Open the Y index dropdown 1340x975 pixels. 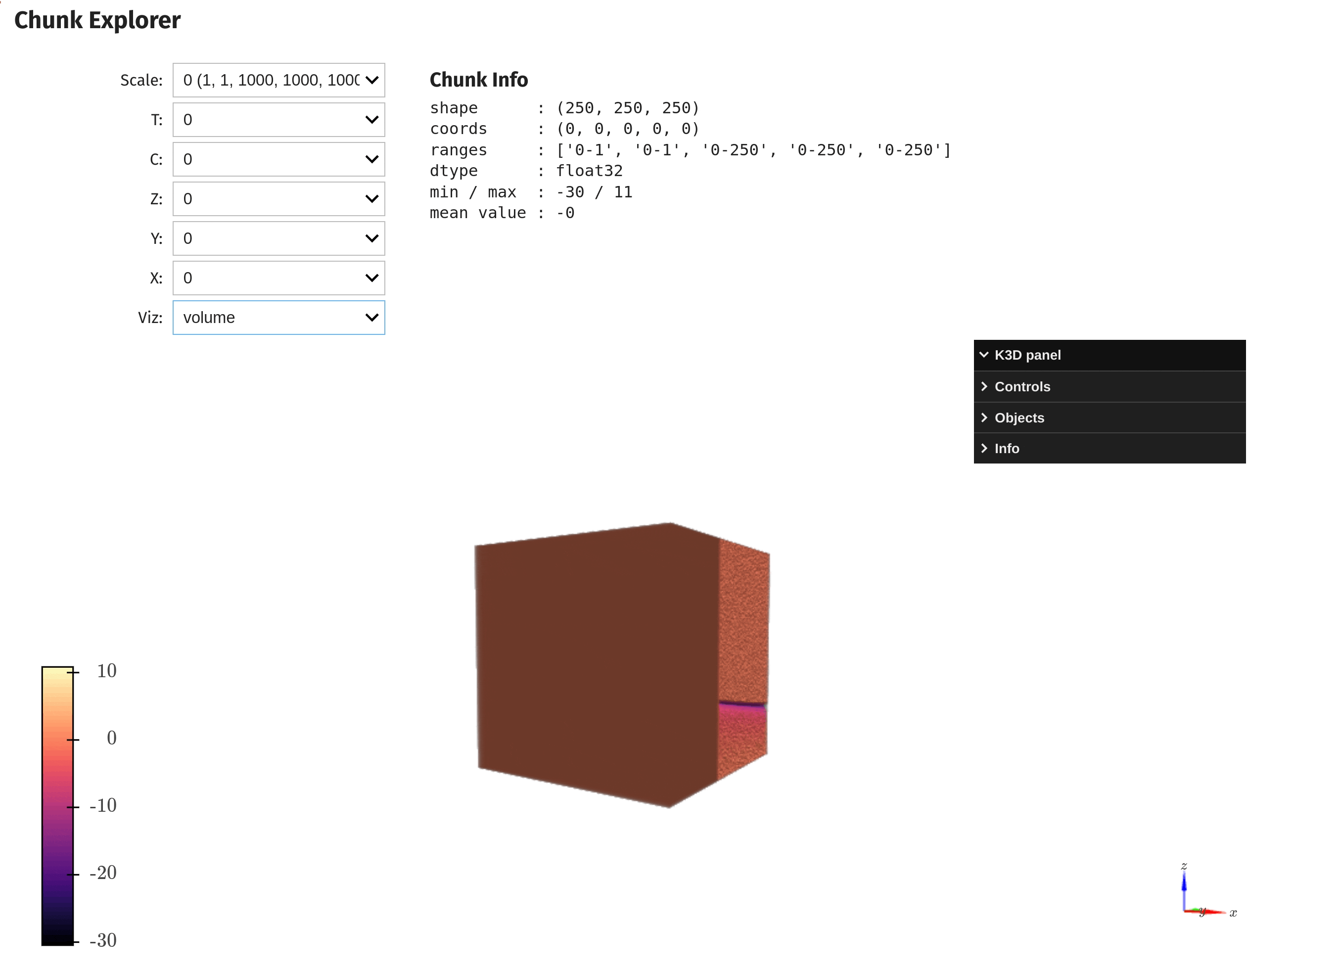(x=278, y=239)
